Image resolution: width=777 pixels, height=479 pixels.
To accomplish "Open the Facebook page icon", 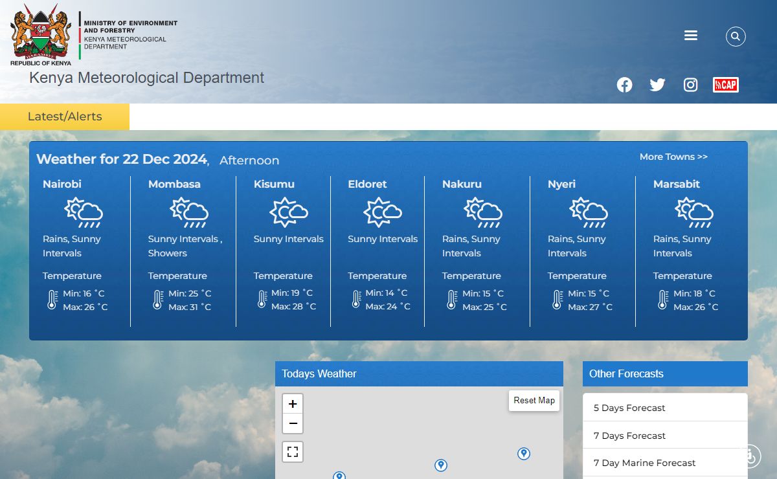I will [624, 85].
